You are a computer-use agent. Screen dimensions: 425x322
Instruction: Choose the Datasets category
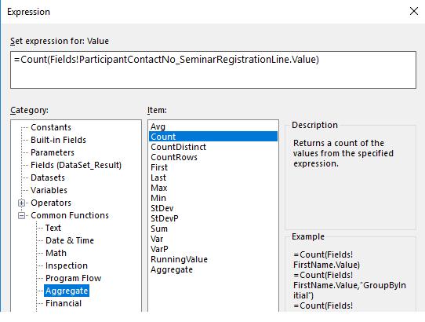coord(48,177)
